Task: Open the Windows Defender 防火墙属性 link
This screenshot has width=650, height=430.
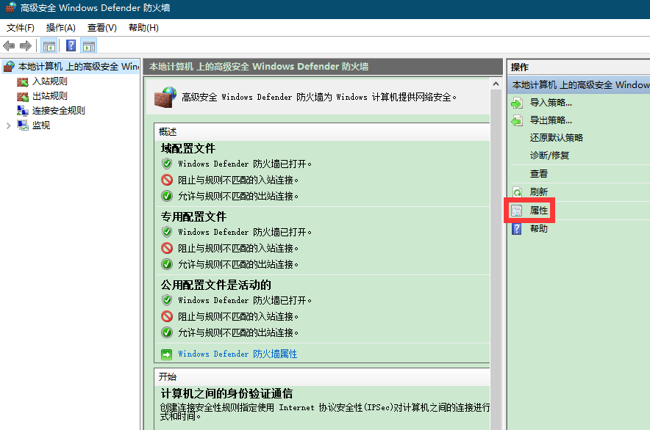Action: pos(238,354)
